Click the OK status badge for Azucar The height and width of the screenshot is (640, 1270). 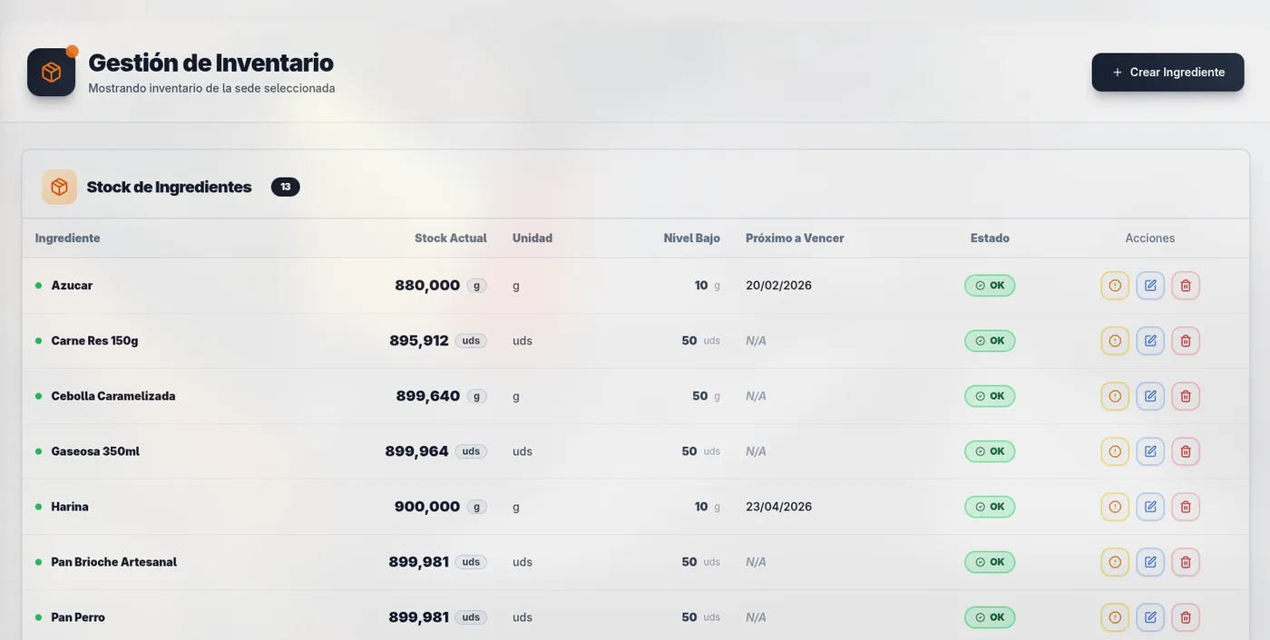coord(990,286)
